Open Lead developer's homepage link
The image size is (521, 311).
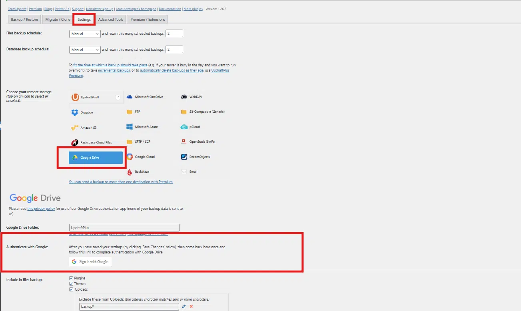136,9
